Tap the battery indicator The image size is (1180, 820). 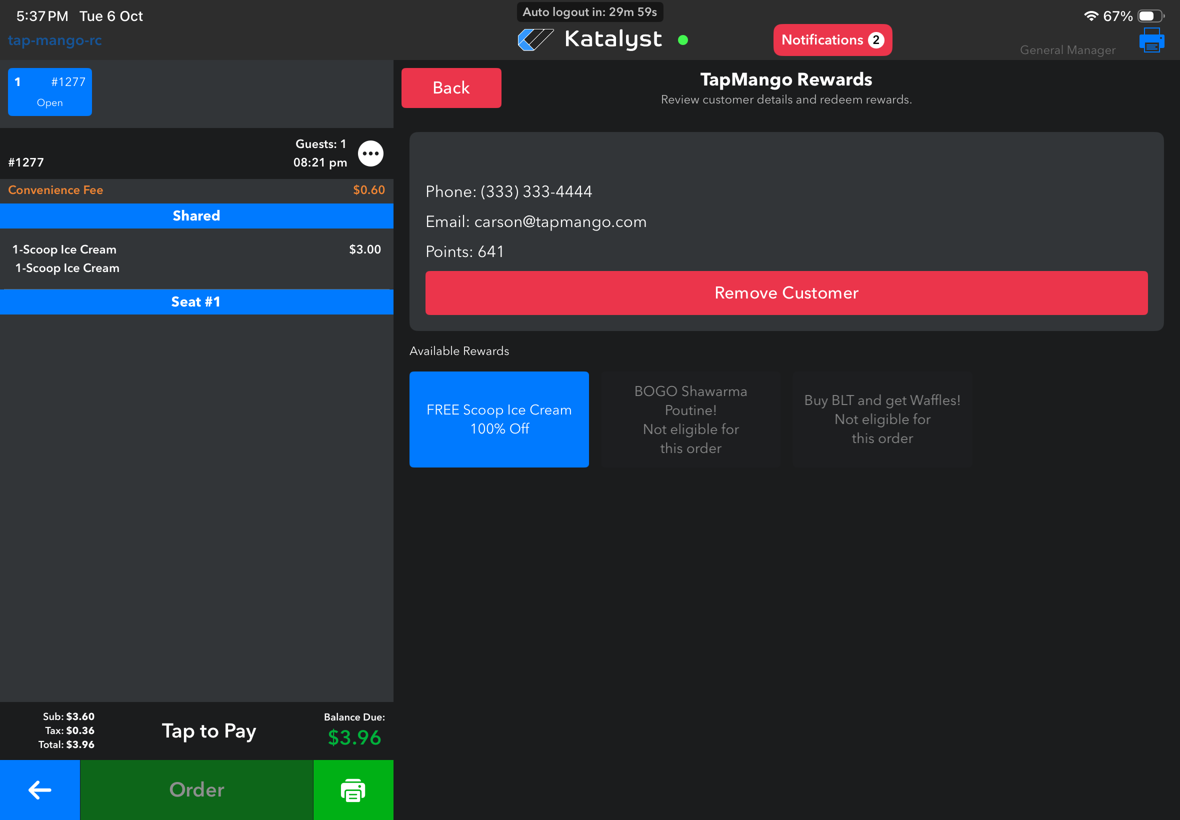click(1150, 16)
